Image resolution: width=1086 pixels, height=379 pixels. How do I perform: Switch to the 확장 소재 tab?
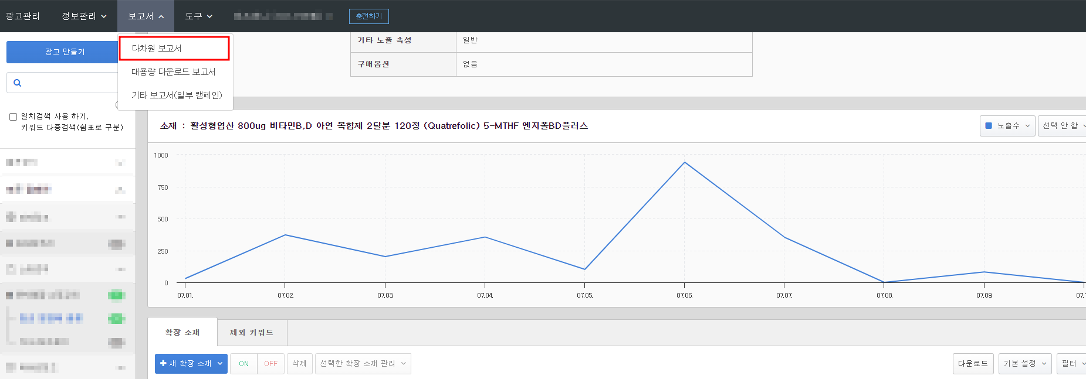click(x=182, y=332)
